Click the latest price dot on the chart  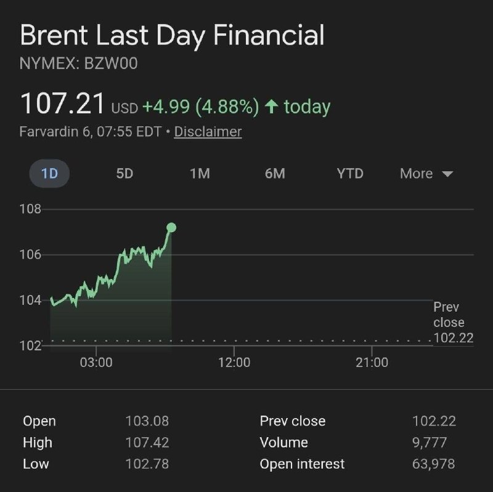[x=171, y=227]
